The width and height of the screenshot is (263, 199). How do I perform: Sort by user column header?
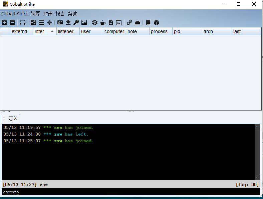tap(91, 31)
